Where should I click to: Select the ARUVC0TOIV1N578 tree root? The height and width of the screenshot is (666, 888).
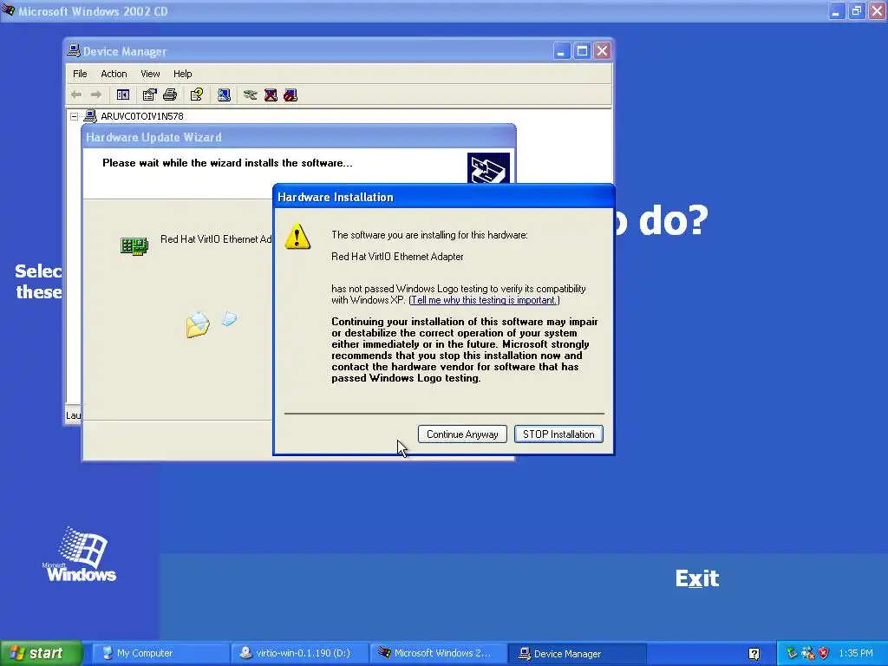tap(142, 116)
